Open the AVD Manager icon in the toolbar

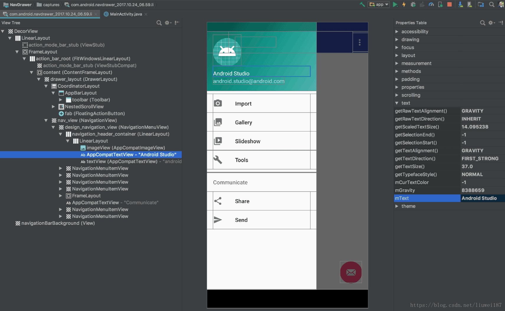[470, 4]
